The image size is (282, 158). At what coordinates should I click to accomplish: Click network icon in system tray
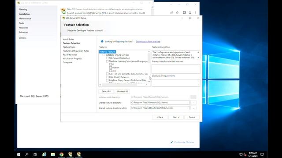coord(241,154)
